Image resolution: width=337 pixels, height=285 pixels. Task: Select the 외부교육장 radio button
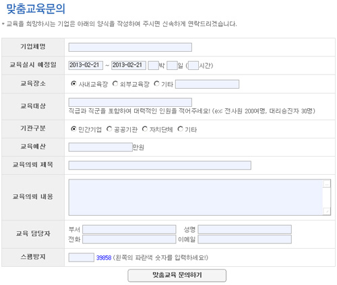click(115, 83)
